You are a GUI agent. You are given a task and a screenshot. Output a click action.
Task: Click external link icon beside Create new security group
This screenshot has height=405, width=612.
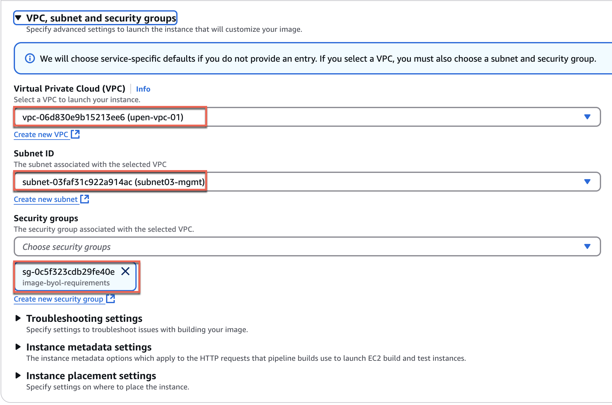pos(110,299)
